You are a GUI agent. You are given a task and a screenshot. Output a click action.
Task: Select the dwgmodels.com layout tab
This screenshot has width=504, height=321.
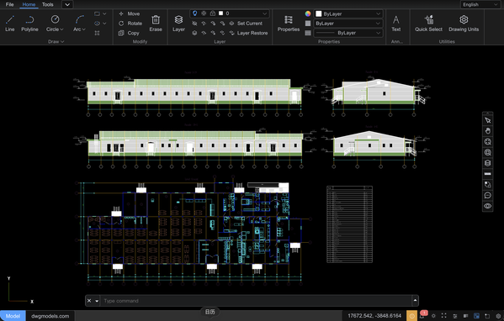coord(50,316)
